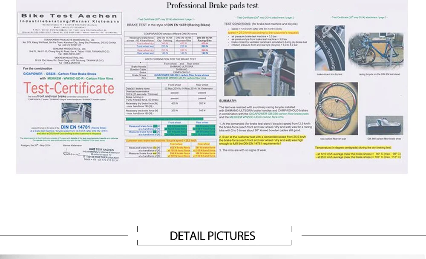The height and width of the screenshot is (259, 426).
Task: Click the yellow highlighted "speed = 25,0 km/h" line
Action: tap(263, 33)
